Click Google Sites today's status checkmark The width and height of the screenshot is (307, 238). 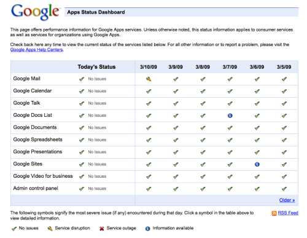click(x=82, y=164)
